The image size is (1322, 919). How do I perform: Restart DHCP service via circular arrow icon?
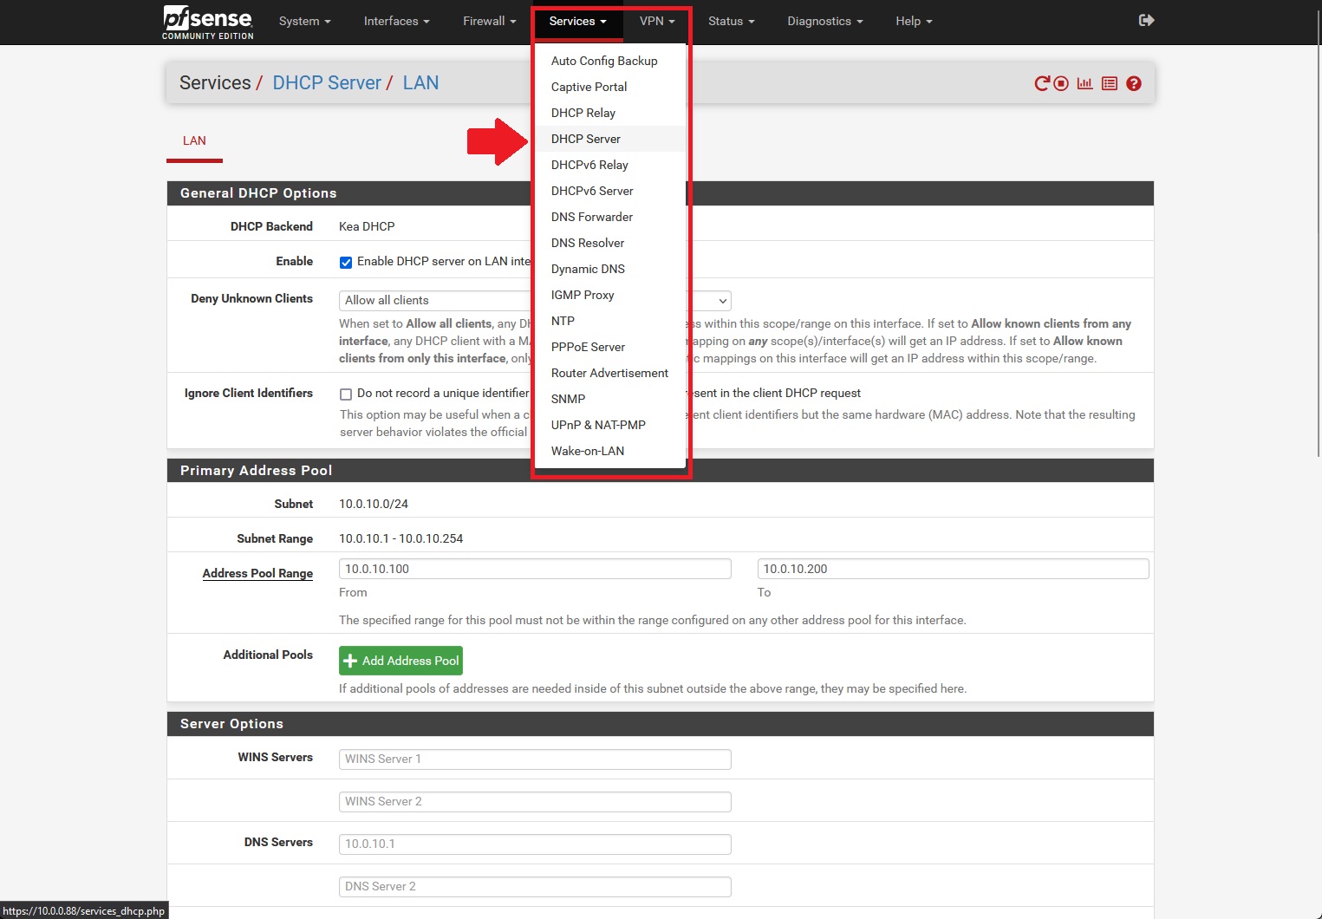[x=1042, y=83]
